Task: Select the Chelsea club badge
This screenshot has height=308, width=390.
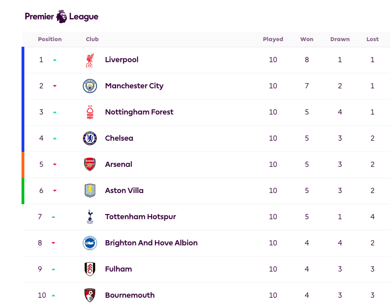Action: [x=90, y=138]
